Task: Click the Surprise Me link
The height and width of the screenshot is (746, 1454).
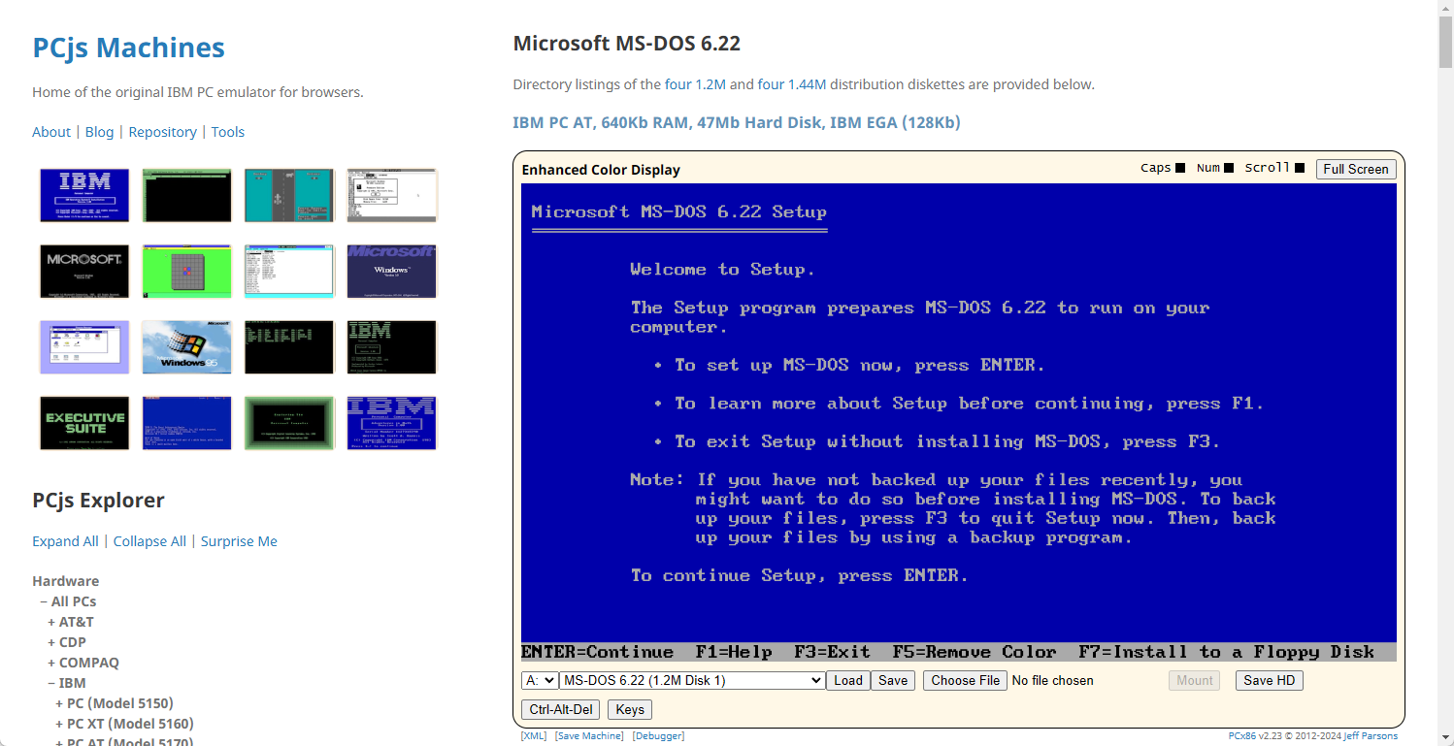Action: [239, 541]
